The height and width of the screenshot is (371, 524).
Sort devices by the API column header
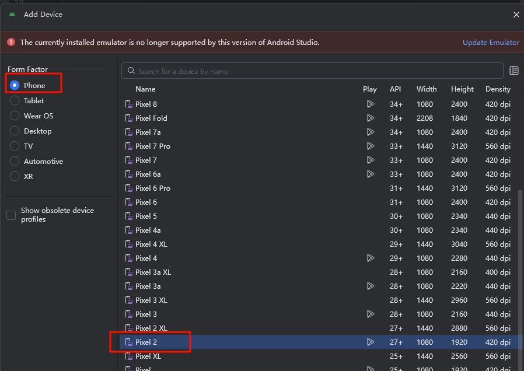[396, 89]
